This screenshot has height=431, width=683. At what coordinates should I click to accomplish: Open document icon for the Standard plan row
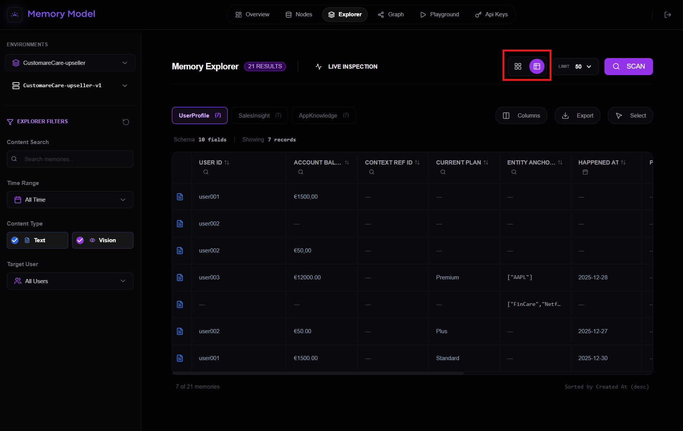[180, 358]
